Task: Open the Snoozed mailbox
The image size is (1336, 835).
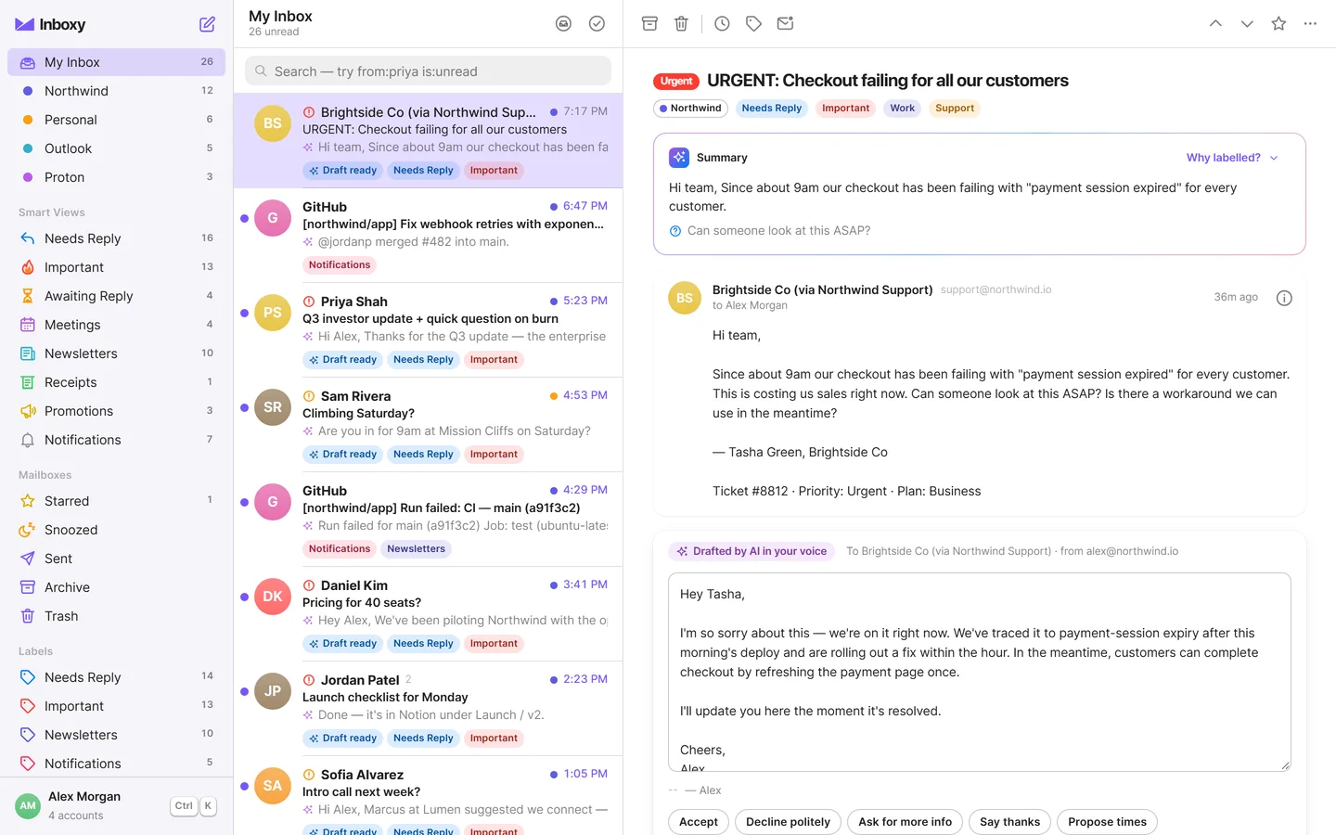Action: click(116, 530)
